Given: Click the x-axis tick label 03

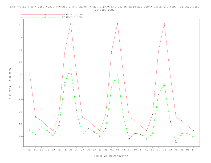Looking at the screenshot, I should (35, 150).
